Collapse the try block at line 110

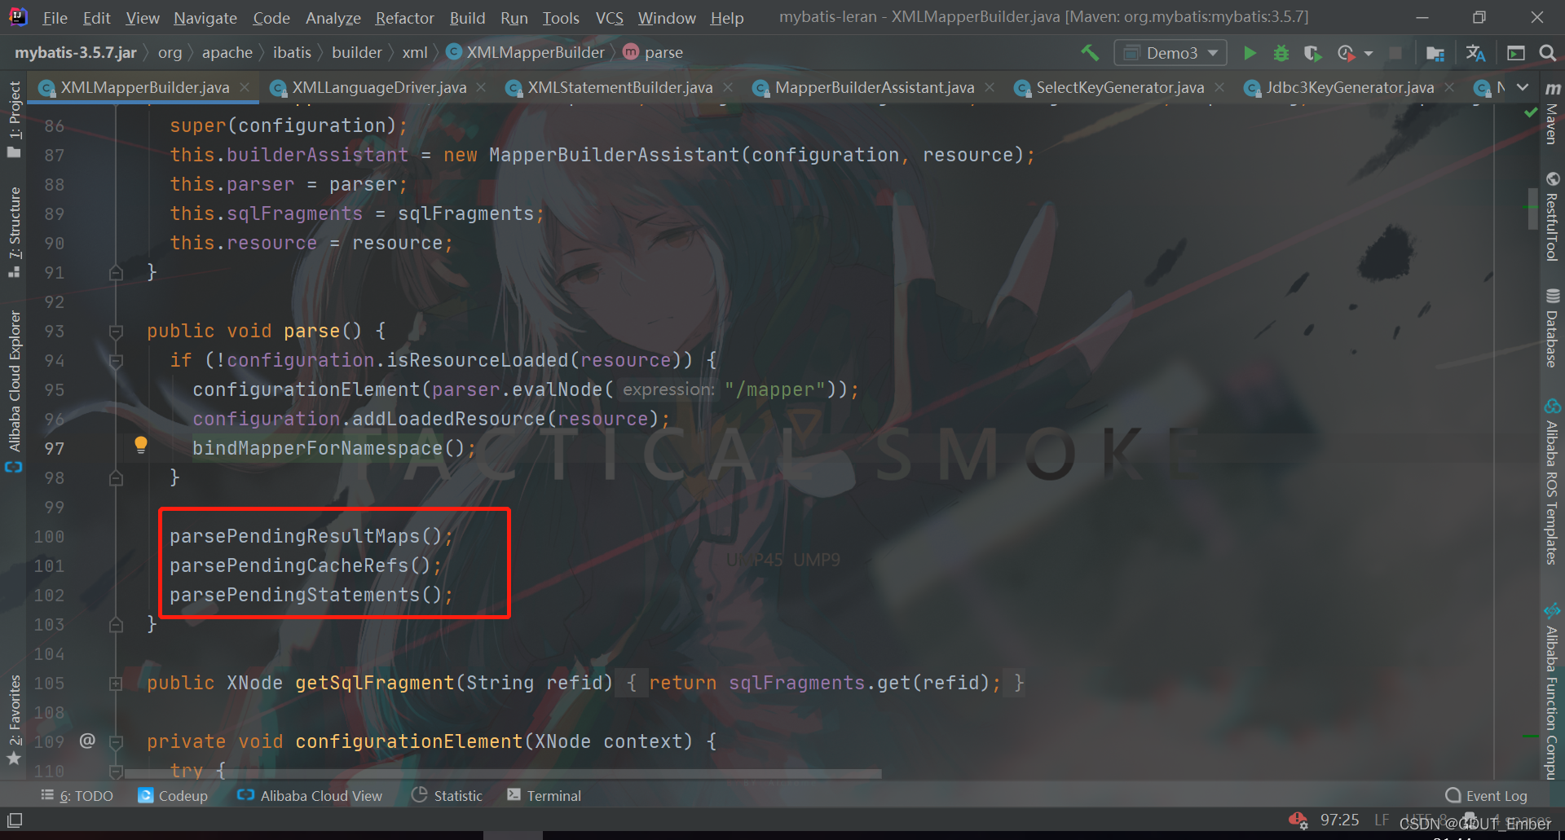tap(116, 771)
